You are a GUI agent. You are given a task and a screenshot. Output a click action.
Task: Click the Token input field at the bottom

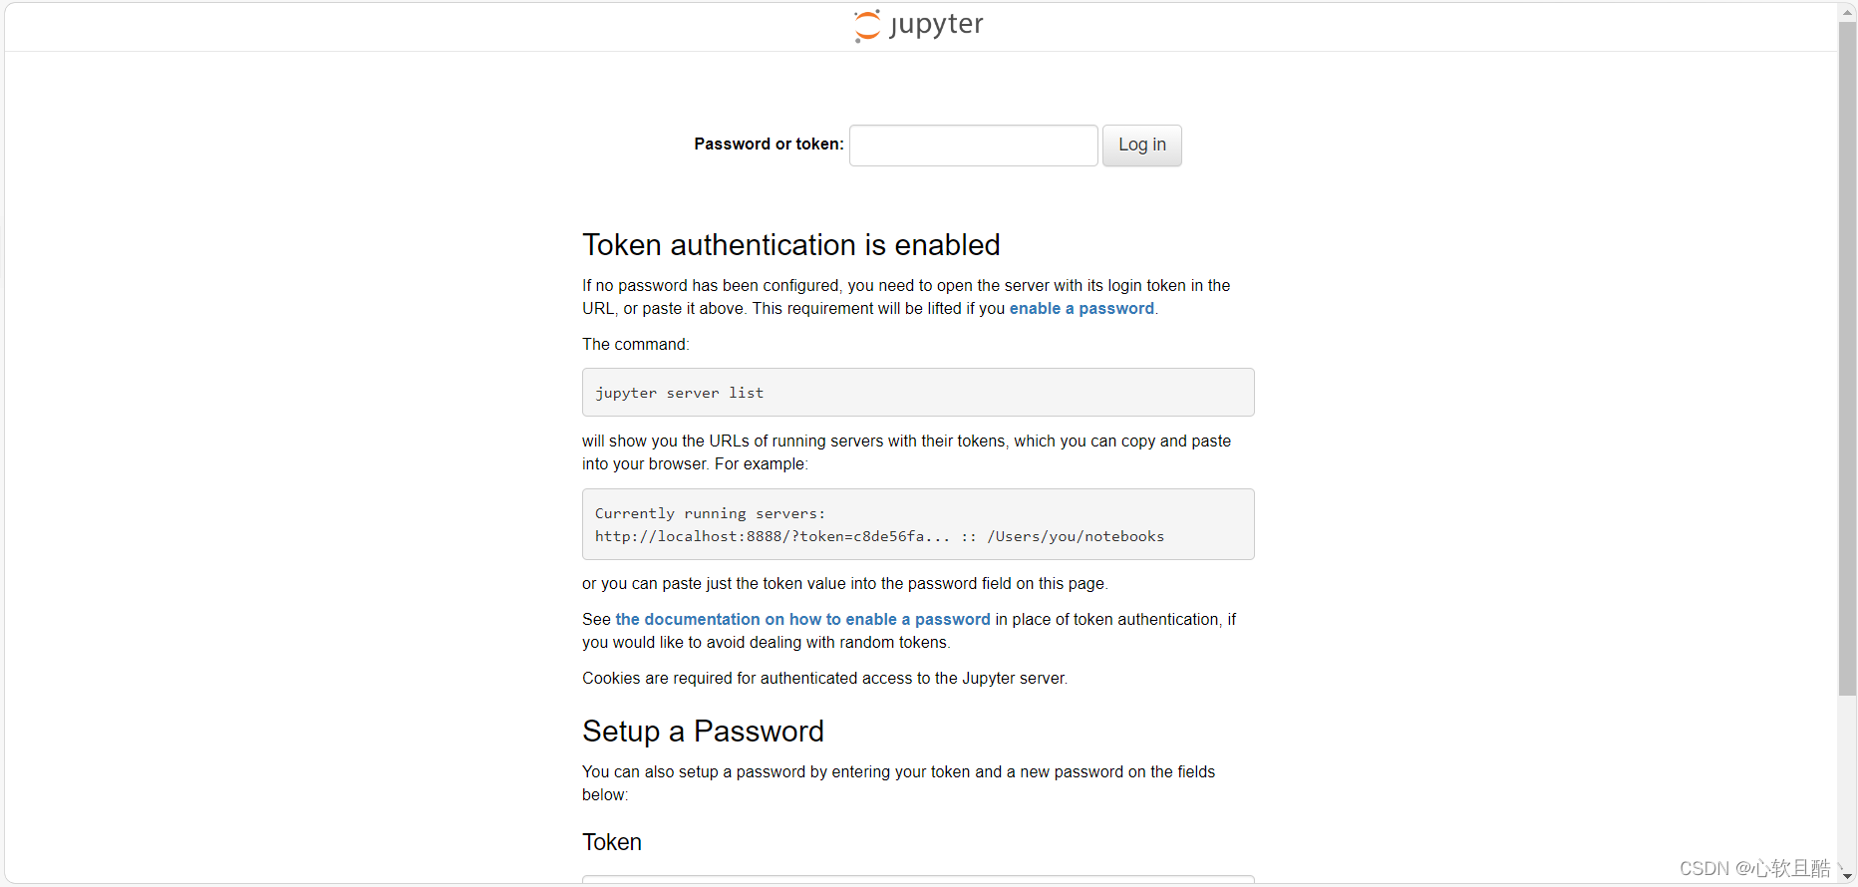(x=917, y=881)
